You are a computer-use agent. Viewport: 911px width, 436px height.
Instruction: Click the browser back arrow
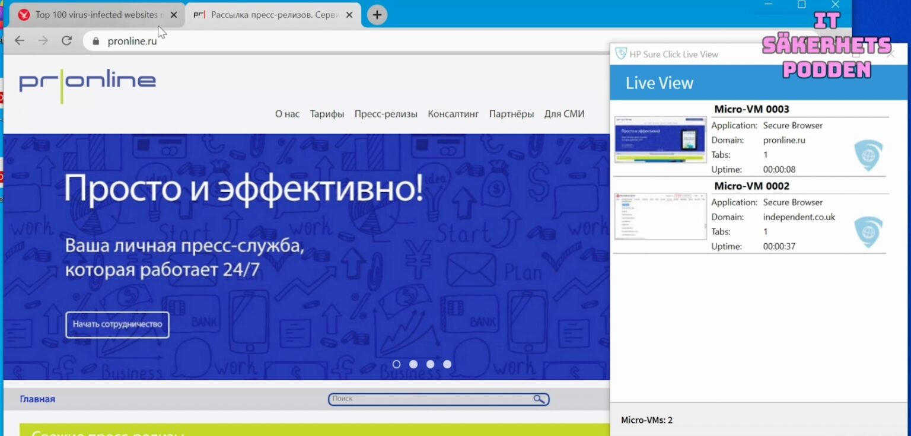pyautogui.click(x=20, y=40)
